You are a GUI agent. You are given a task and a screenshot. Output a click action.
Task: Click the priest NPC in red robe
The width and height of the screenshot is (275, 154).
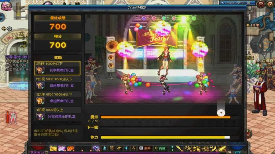click(260, 96)
